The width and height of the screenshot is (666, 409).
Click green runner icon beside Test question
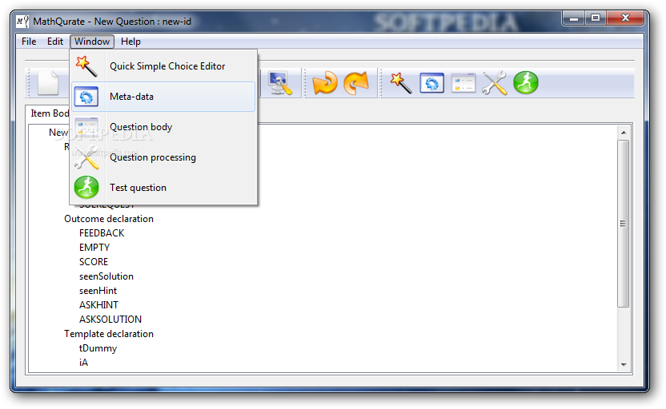(86, 188)
